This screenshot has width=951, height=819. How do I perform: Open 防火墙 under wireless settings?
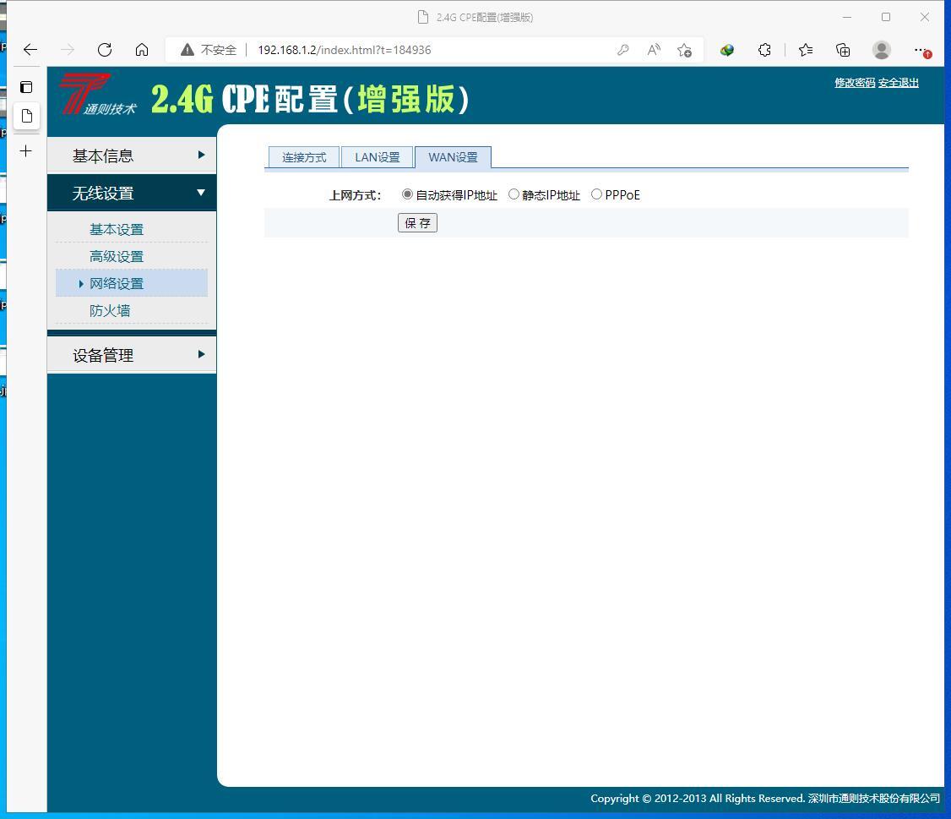click(110, 311)
